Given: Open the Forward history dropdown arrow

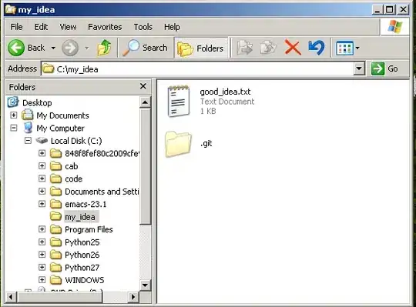Looking at the screenshot, I should (x=86, y=48).
